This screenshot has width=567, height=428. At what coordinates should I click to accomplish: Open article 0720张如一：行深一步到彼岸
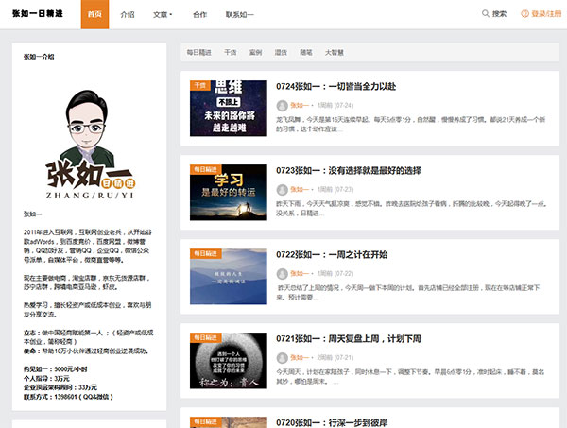[x=332, y=422]
